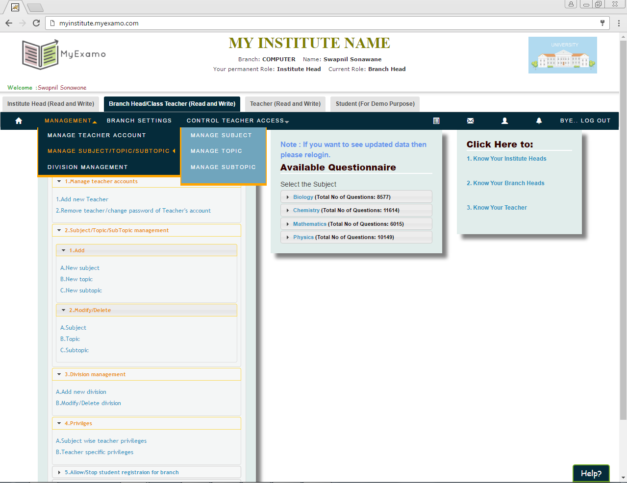The width and height of the screenshot is (627, 483).
Task: Open Know Your Teacher link
Action: pos(497,208)
